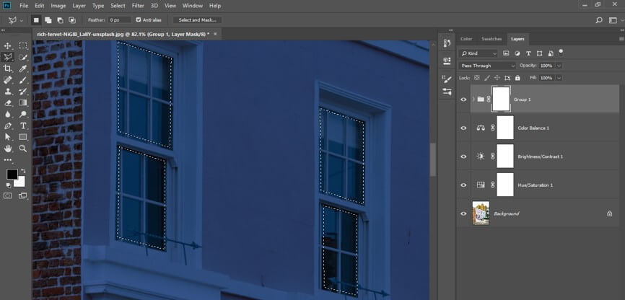Select the Polygonal Lasso tool in toolbox
Screen dimensions: 625x300
[x=7, y=57]
